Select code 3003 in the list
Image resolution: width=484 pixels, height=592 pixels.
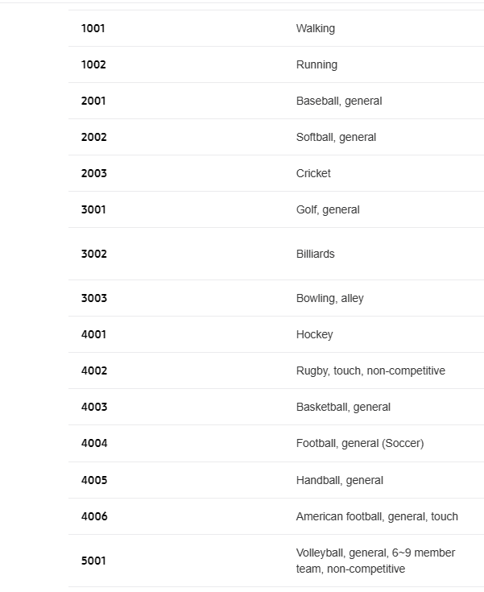point(94,298)
